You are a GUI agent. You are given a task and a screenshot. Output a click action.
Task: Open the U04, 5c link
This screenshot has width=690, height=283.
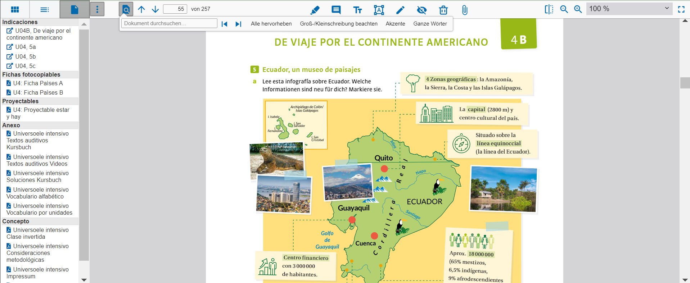click(22, 66)
